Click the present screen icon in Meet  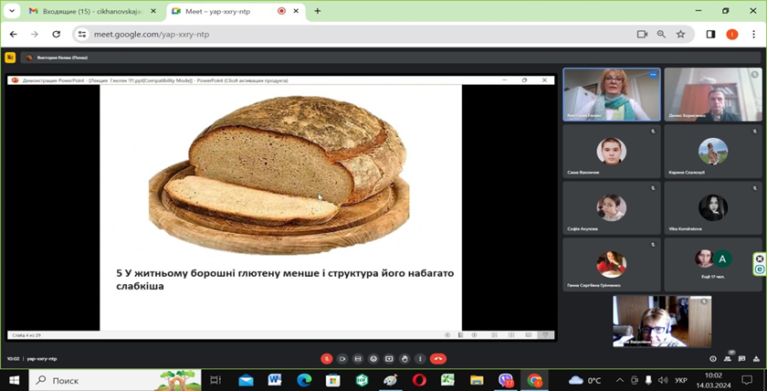click(x=389, y=359)
